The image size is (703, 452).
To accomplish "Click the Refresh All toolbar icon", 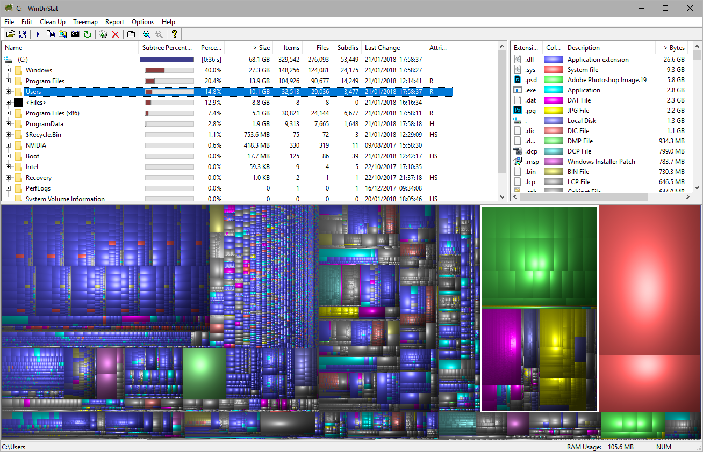I will 23,34.
